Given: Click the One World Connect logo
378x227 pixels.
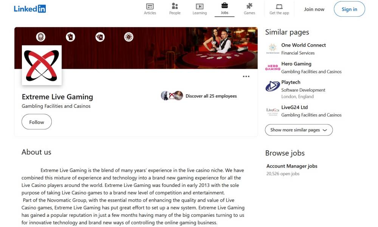Looking at the screenshot, I should [273, 49].
